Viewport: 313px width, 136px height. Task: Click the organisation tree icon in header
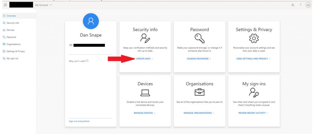293,5
